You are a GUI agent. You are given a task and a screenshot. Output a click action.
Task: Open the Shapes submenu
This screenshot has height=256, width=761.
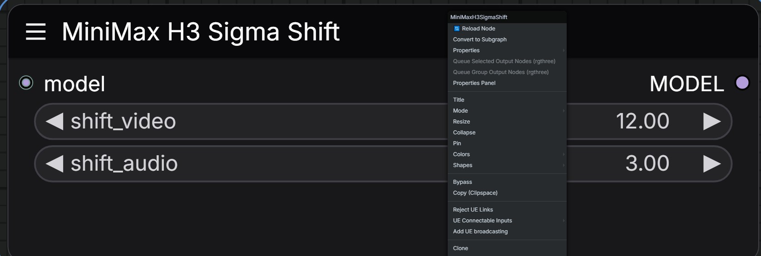pyautogui.click(x=507, y=165)
